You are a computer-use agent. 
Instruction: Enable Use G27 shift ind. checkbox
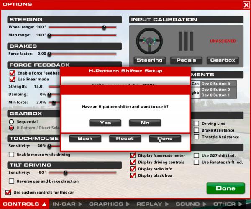coord(197,155)
